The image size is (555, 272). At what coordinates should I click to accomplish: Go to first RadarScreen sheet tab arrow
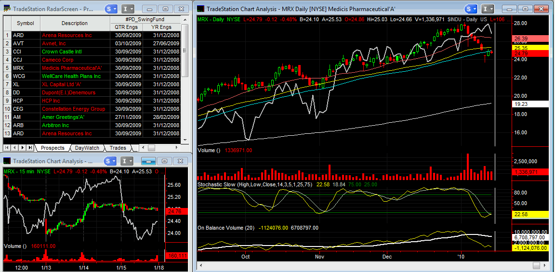[x=7, y=147]
